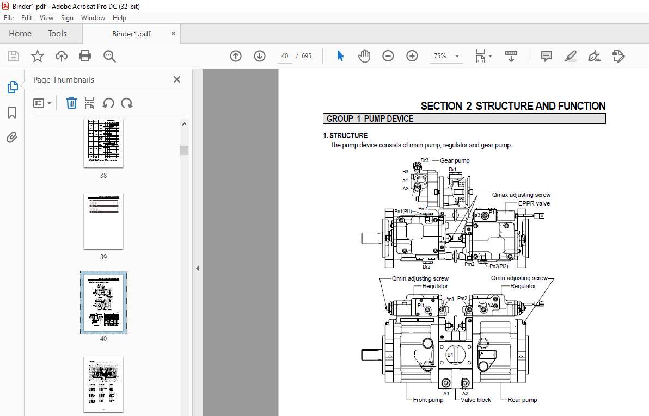Click the scrolling mode keyboard icon
Screen dimensions: 649x416
click(x=511, y=56)
